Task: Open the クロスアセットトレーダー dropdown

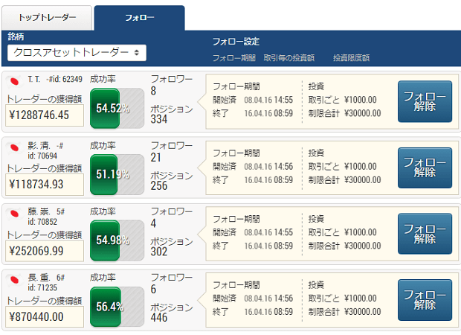Action: pos(77,53)
